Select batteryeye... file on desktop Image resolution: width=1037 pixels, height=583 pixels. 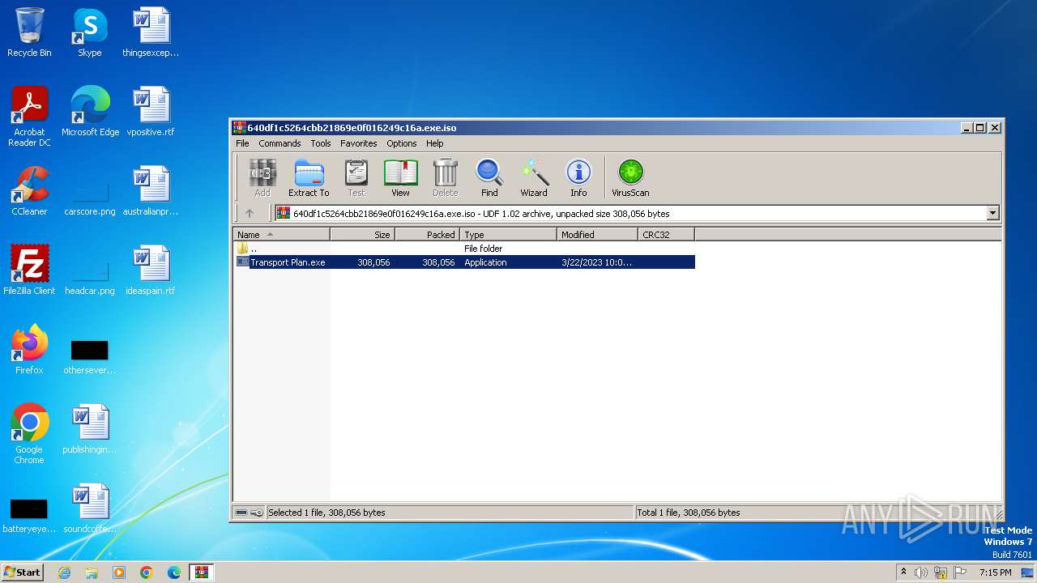29,516
